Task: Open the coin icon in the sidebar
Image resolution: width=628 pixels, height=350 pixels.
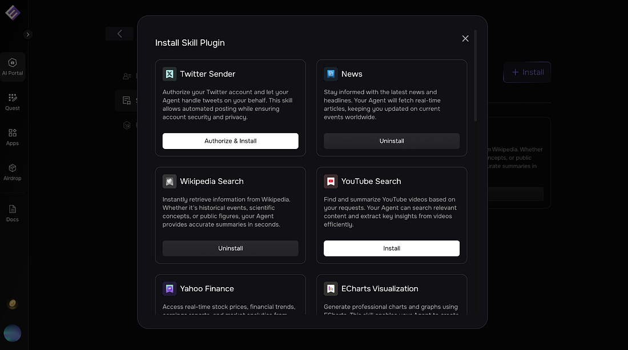Action: pos(13,304)
